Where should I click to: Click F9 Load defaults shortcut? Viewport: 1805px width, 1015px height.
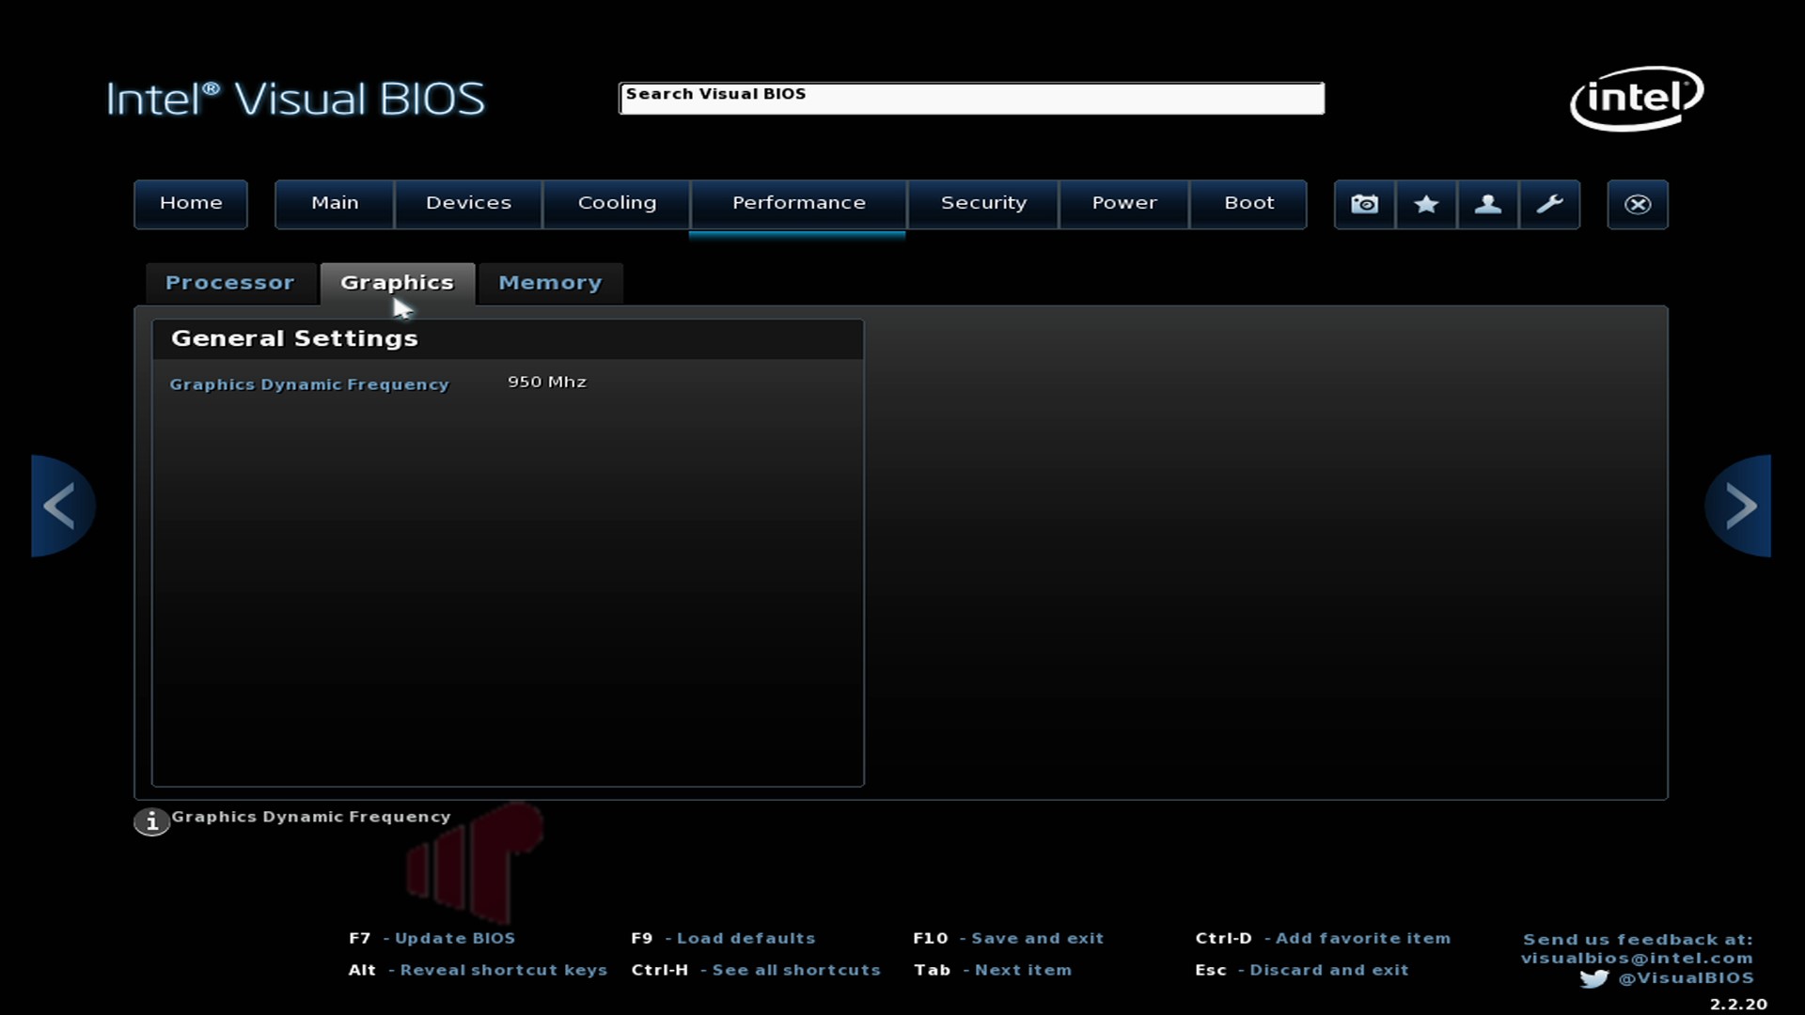click(x=723, y=938)
